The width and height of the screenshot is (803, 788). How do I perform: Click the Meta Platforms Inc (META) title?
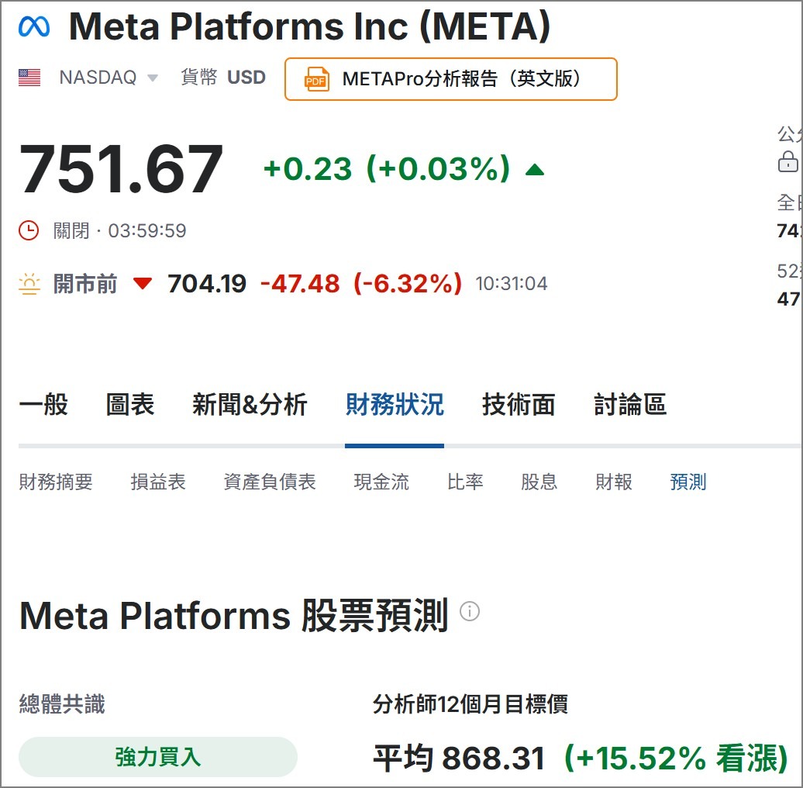click(310, 26)
